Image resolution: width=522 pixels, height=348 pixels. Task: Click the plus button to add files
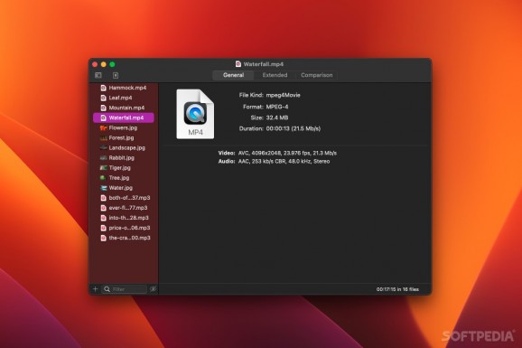tap(95, 289)
